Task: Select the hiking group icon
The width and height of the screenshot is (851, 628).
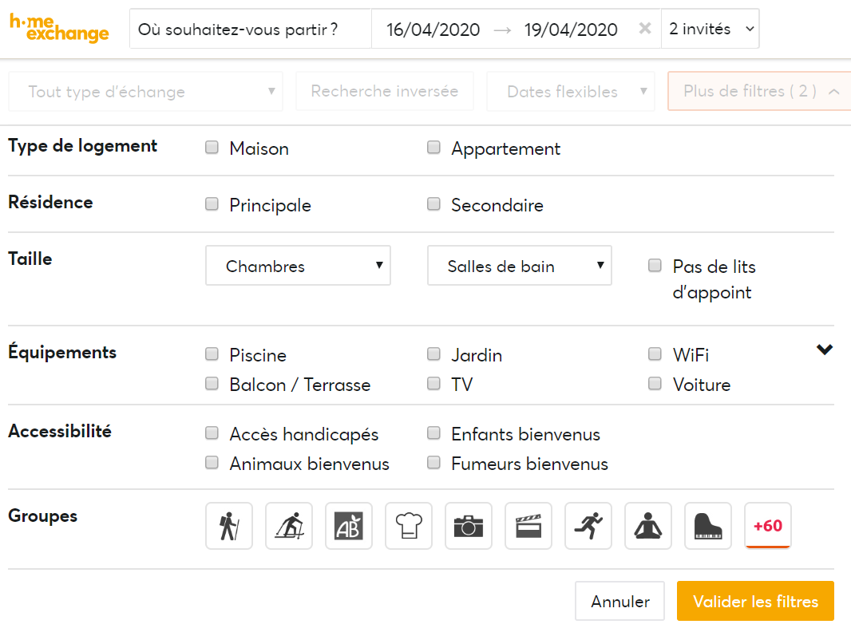Action: coord(229,526)
